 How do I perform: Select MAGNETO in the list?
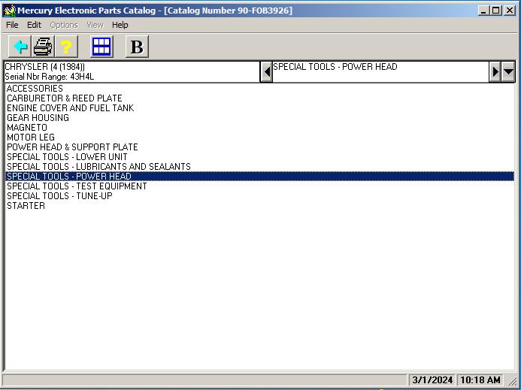260,128
